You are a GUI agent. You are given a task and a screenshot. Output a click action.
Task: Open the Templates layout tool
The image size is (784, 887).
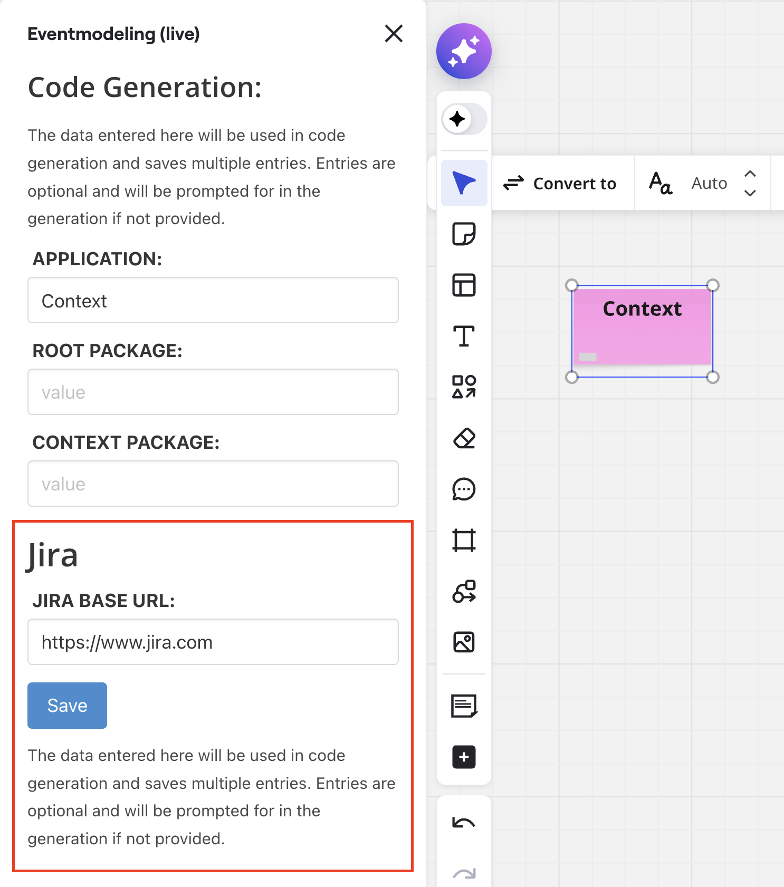(x=464, y=285)
